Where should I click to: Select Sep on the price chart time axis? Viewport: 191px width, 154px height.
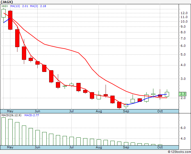click(126, 111)
